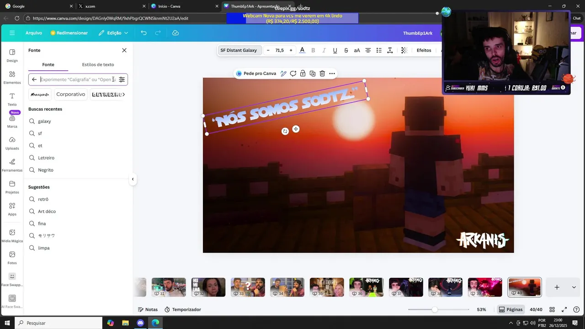Delete the selected text element

pyautogui.click(x=322, y=74)
